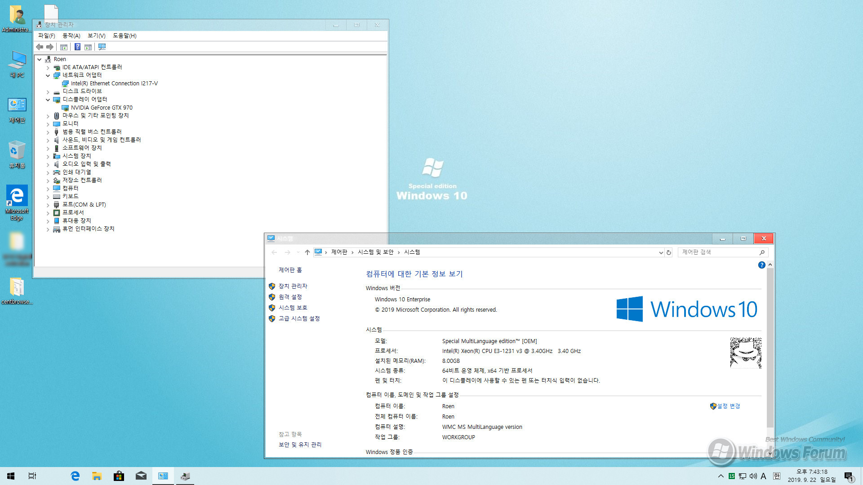
Task: Expand the 프로세서 node
Action: [x=48, y=213]
